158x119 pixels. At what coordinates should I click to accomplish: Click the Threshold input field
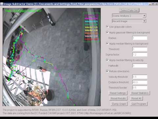(140, 49)
